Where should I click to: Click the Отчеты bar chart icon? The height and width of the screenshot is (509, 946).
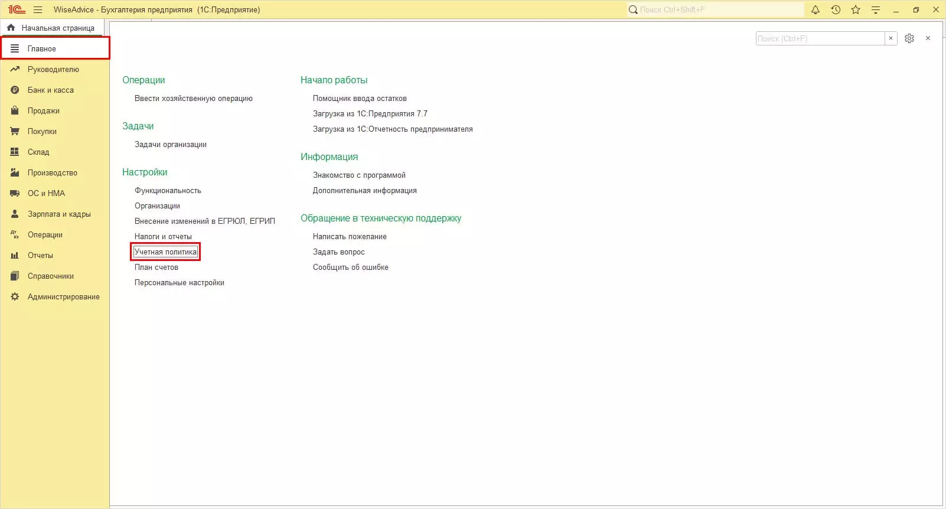coord(15,255)
